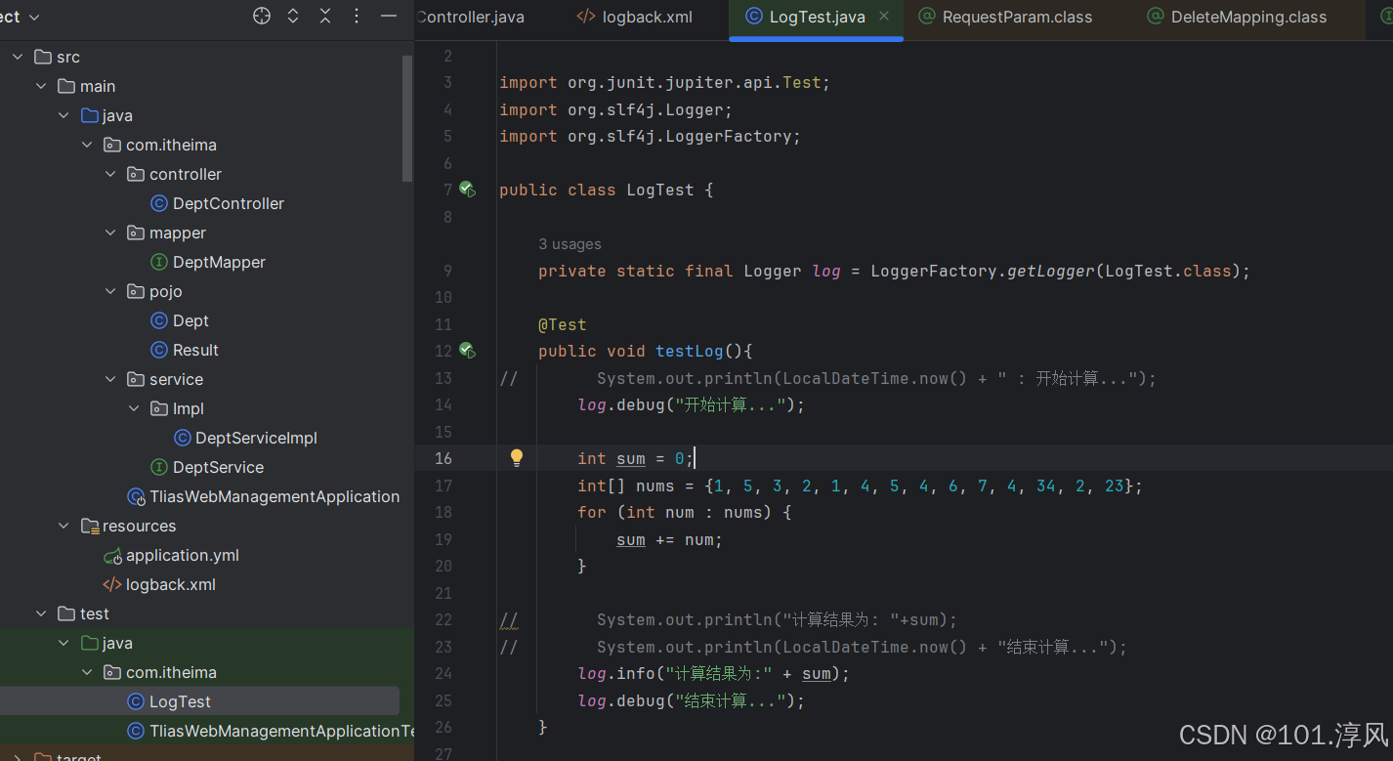The image size is (1393, 761).
Task: Switch to the Controller.java tab
Action: pyautogui.click(x=471, y=17)
